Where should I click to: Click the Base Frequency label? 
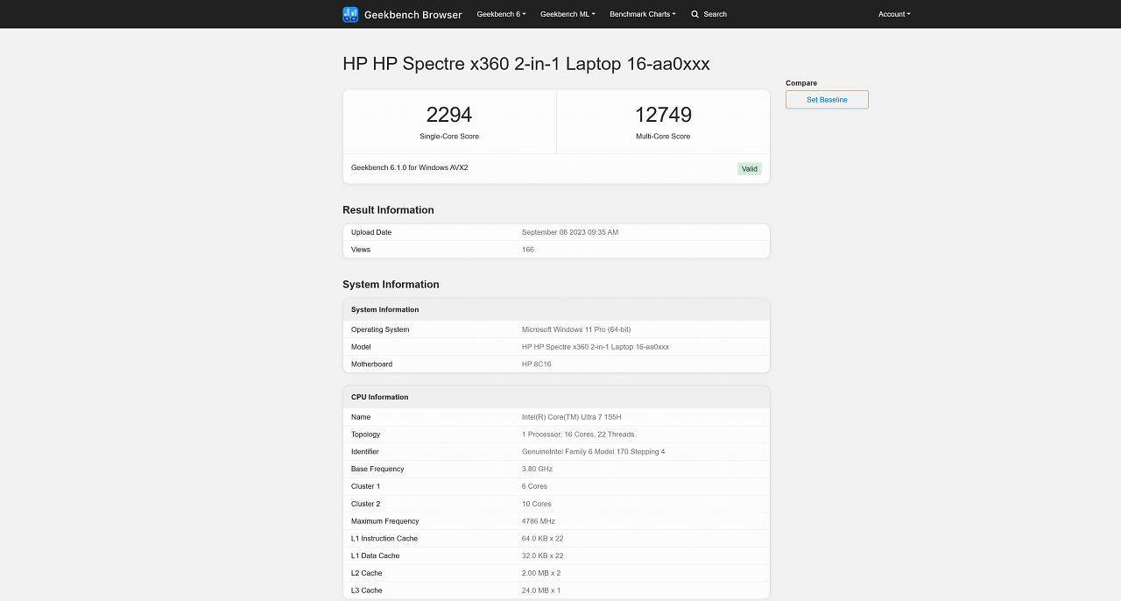(x=377, y=469)
